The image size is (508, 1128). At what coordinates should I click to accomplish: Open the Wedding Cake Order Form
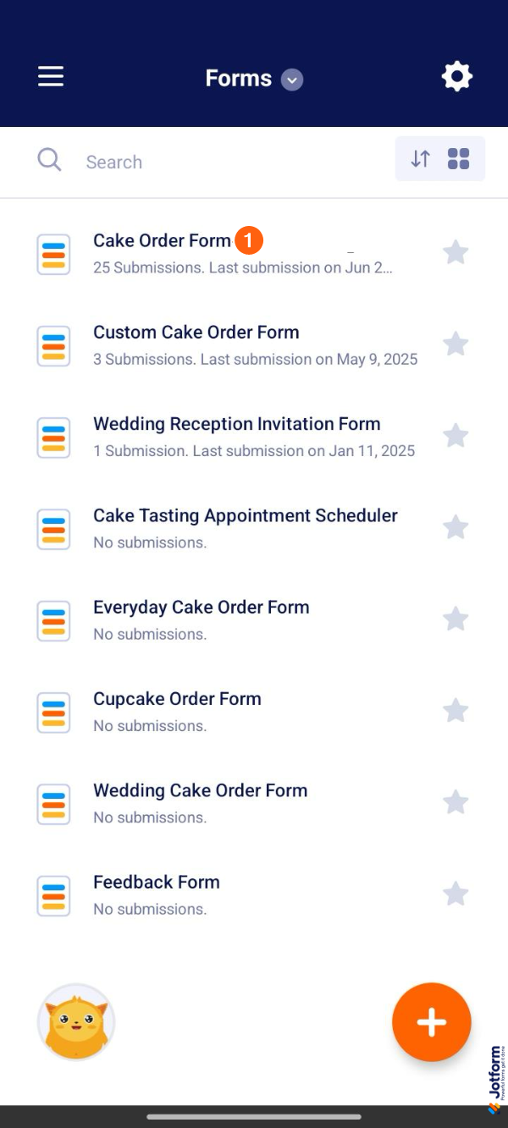point(200,790)
